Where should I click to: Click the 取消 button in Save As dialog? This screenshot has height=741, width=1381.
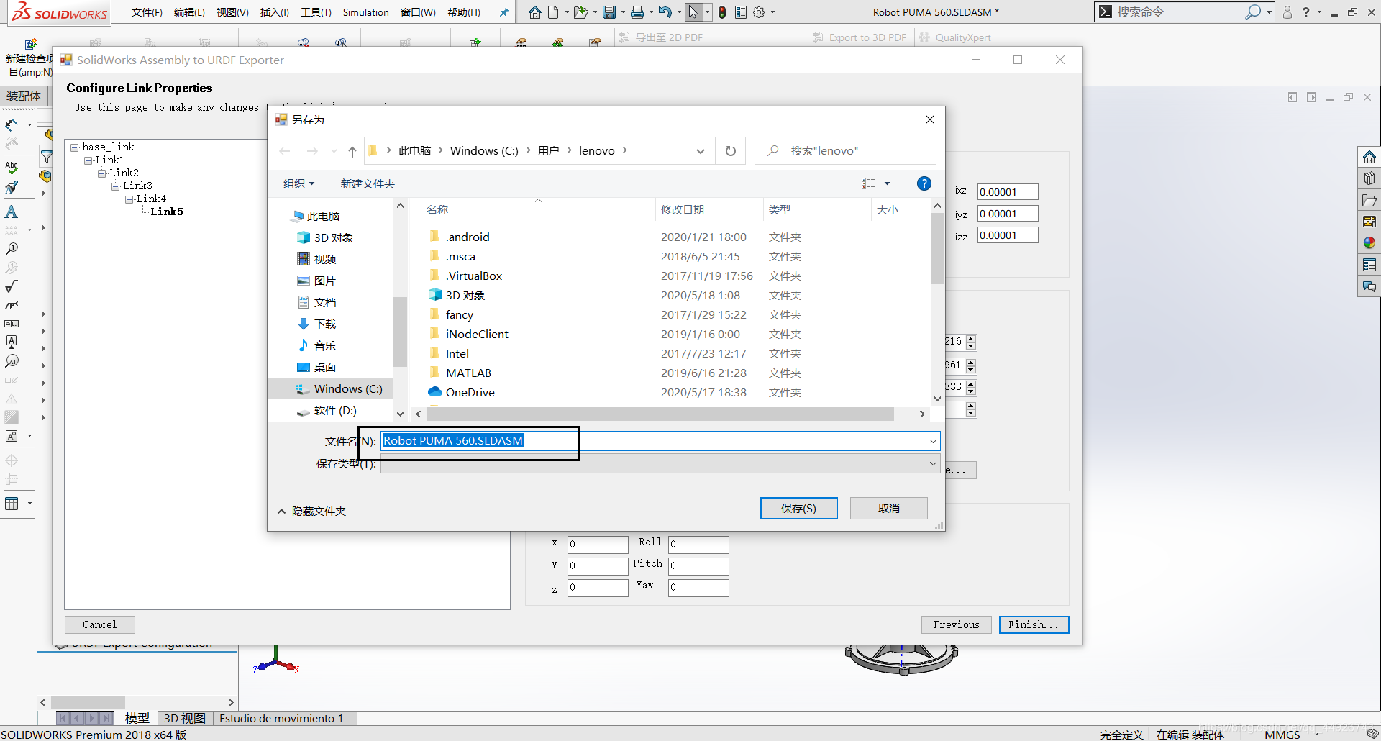888,508
